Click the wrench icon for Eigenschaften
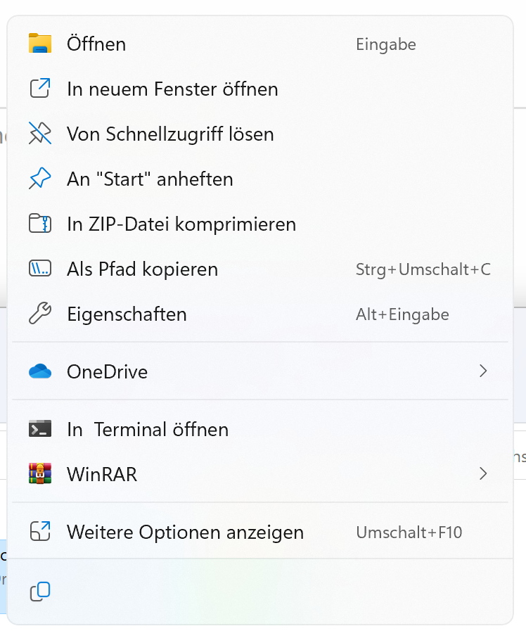This screenshot has height=638, width=526. (x=40, y=314)
